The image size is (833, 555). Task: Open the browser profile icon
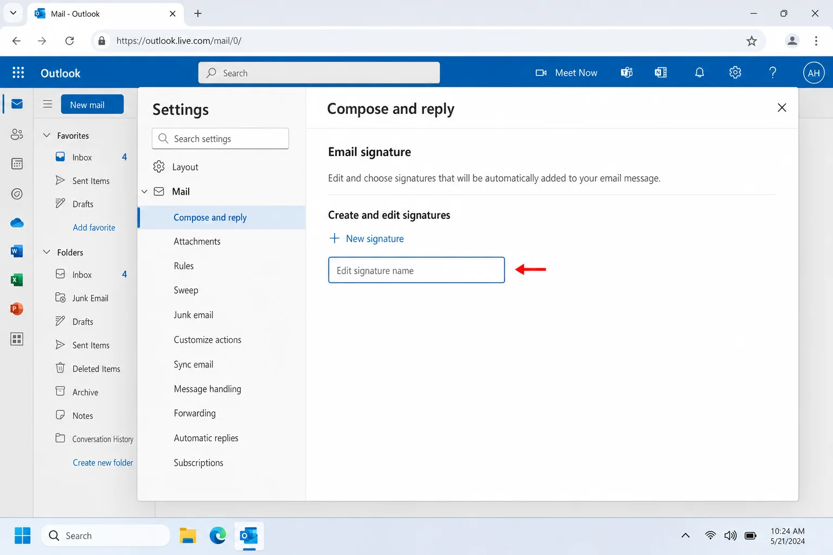(x=792, y=41)
